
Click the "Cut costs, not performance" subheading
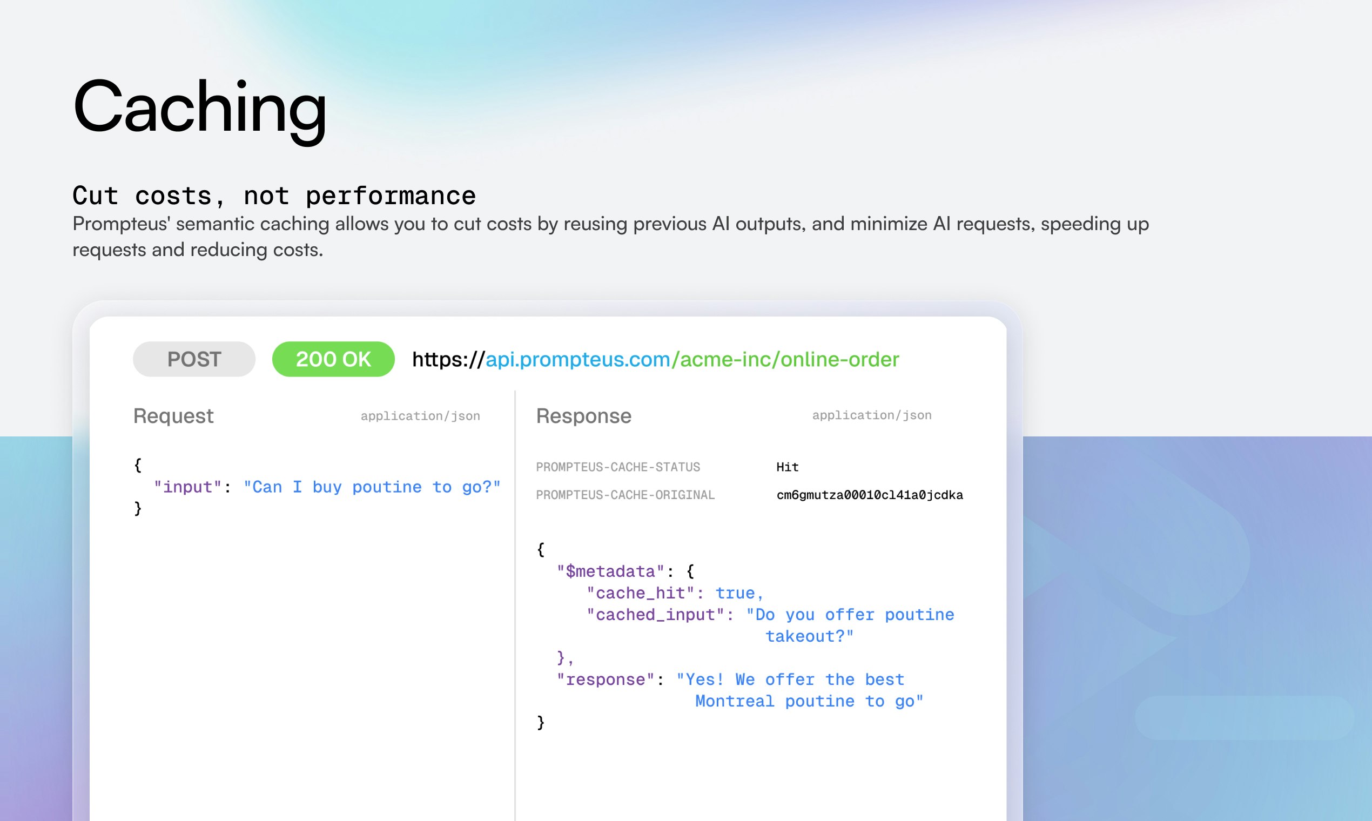(x=274, y=196)
